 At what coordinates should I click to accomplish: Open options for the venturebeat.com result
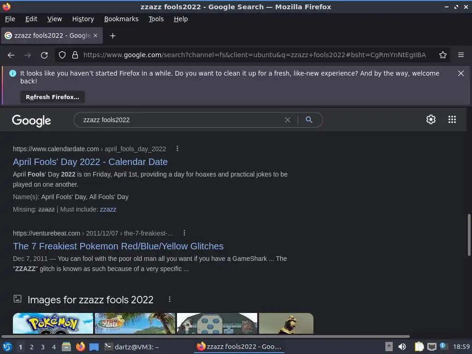[x=184, y=233]
